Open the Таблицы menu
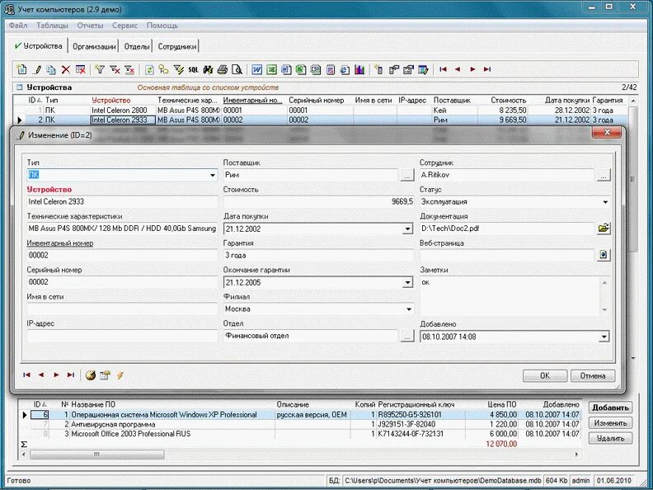The image size is (653, 490). click(52, 26)
